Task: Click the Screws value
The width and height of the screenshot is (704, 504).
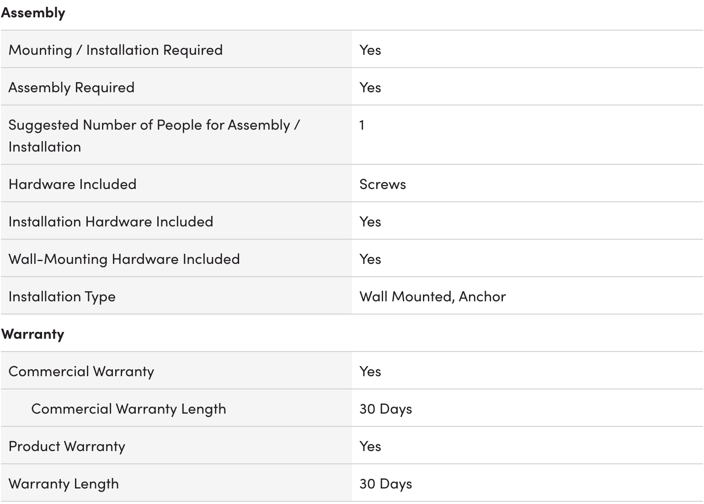Action: pyautogui.click(x=383, y=184)
